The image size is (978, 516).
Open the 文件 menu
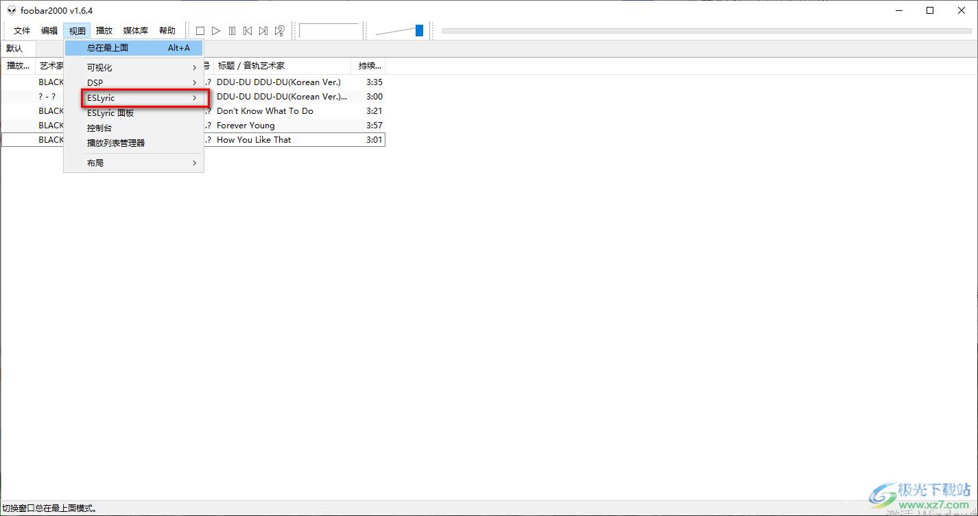click(x=22, y=31)
